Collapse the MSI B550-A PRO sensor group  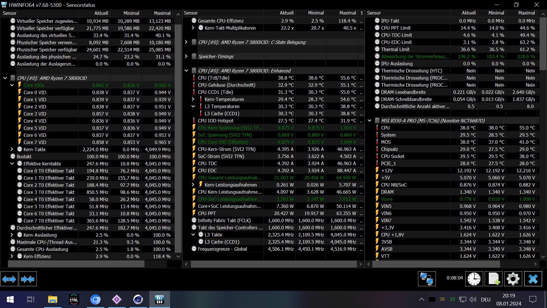coord(370,121)
